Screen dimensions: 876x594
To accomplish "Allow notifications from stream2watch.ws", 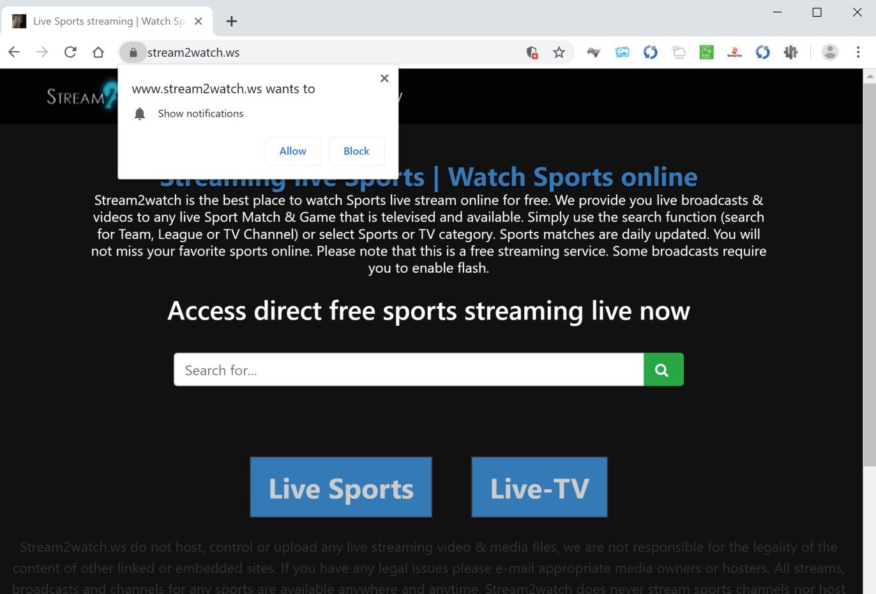I will click(293, 151).
